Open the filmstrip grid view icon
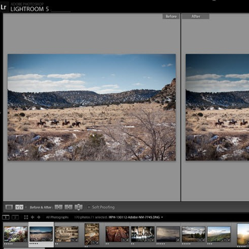This screenshot has height=249, width=249. click(x=26, y=217)
